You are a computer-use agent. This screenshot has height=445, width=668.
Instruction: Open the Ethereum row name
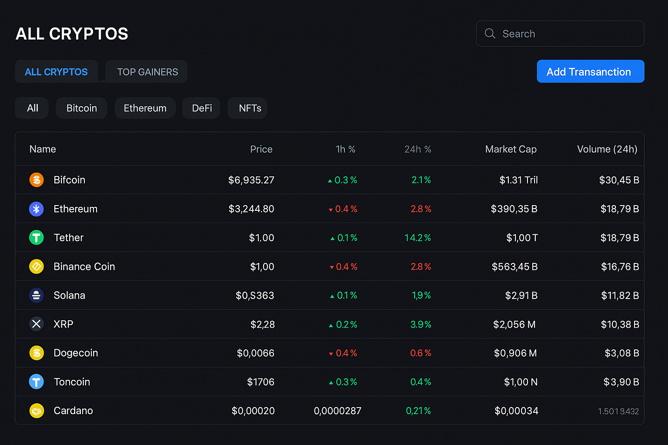pos(75,209)
